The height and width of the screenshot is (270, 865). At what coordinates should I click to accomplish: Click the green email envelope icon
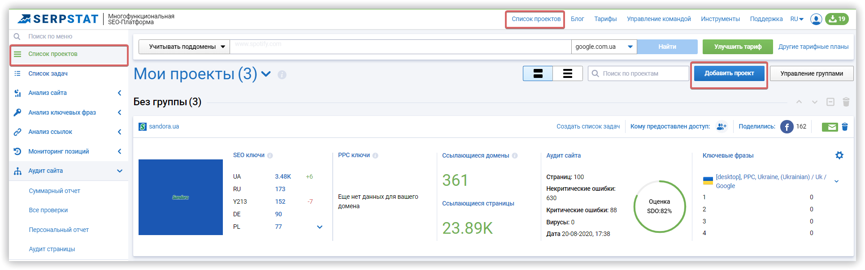pyautogui.click(x=830, y=127)
